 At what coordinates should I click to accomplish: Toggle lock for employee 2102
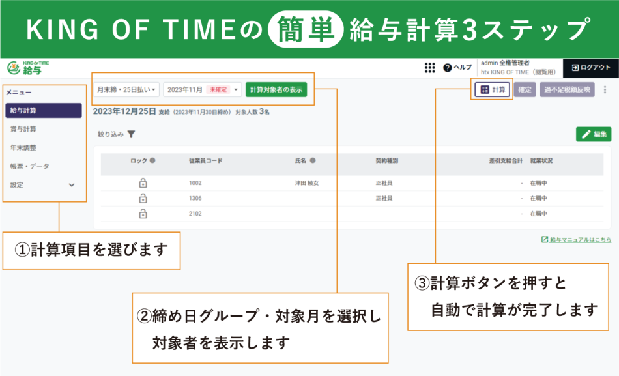click(143, 214)
